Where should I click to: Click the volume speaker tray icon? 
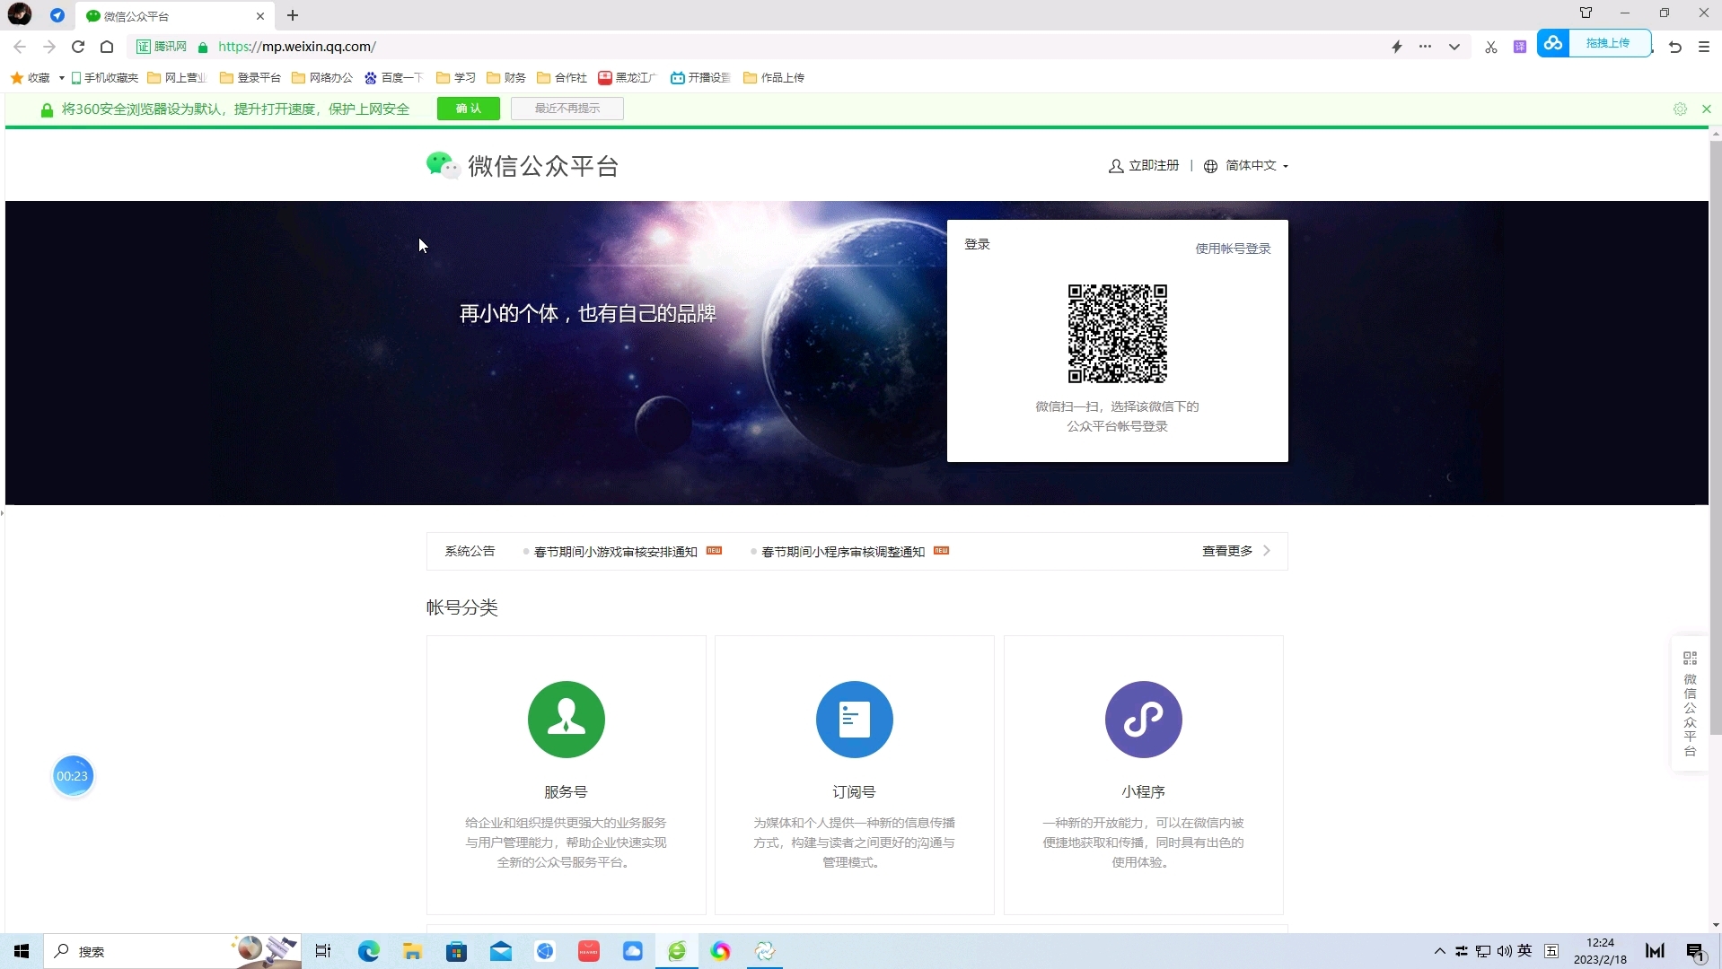point(1505,951)
